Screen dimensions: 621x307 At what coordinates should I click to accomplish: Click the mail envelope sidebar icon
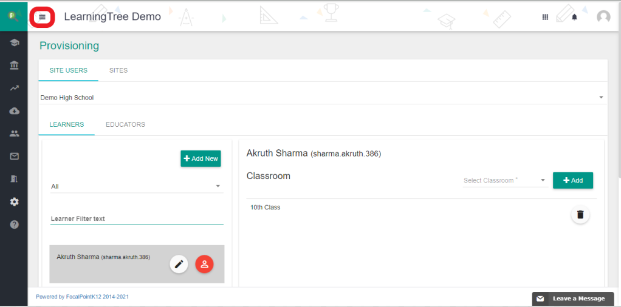(x=14, y=156)
